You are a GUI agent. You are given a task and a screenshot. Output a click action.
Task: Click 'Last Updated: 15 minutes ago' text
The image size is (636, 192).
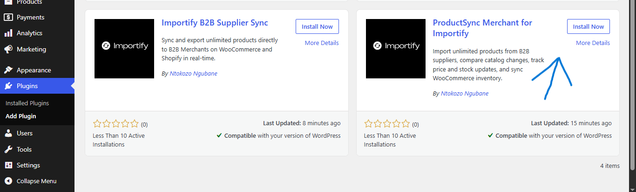tap(571, 123)
